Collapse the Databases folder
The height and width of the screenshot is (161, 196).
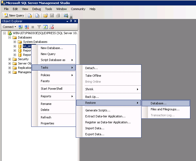(x=10, y=37)
